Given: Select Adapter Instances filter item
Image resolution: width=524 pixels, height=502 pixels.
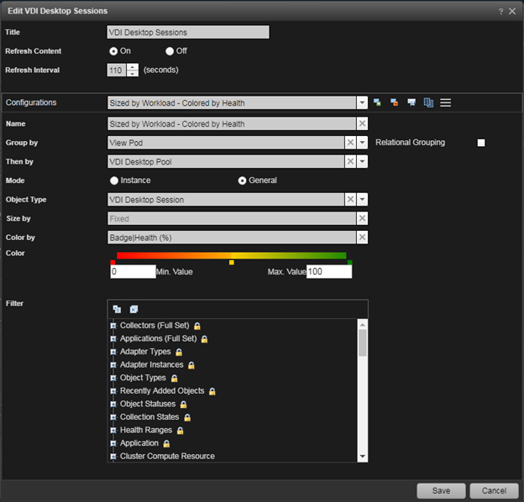Looking at the screenshot, I should click(x=152, y=364).
